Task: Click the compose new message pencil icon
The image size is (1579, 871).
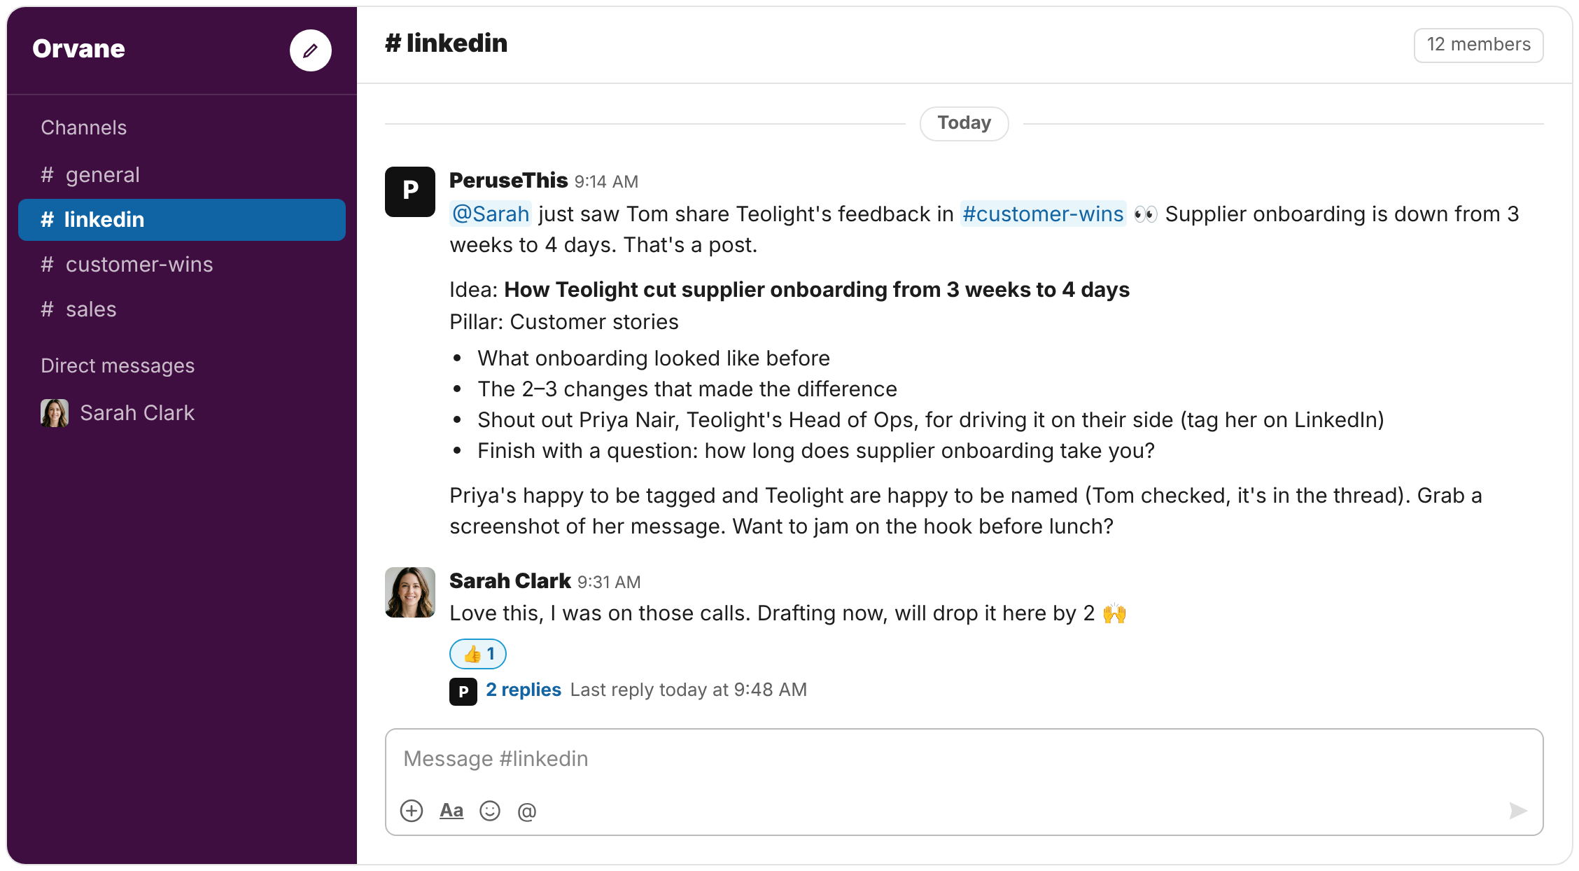Action: tap(310, 50)
